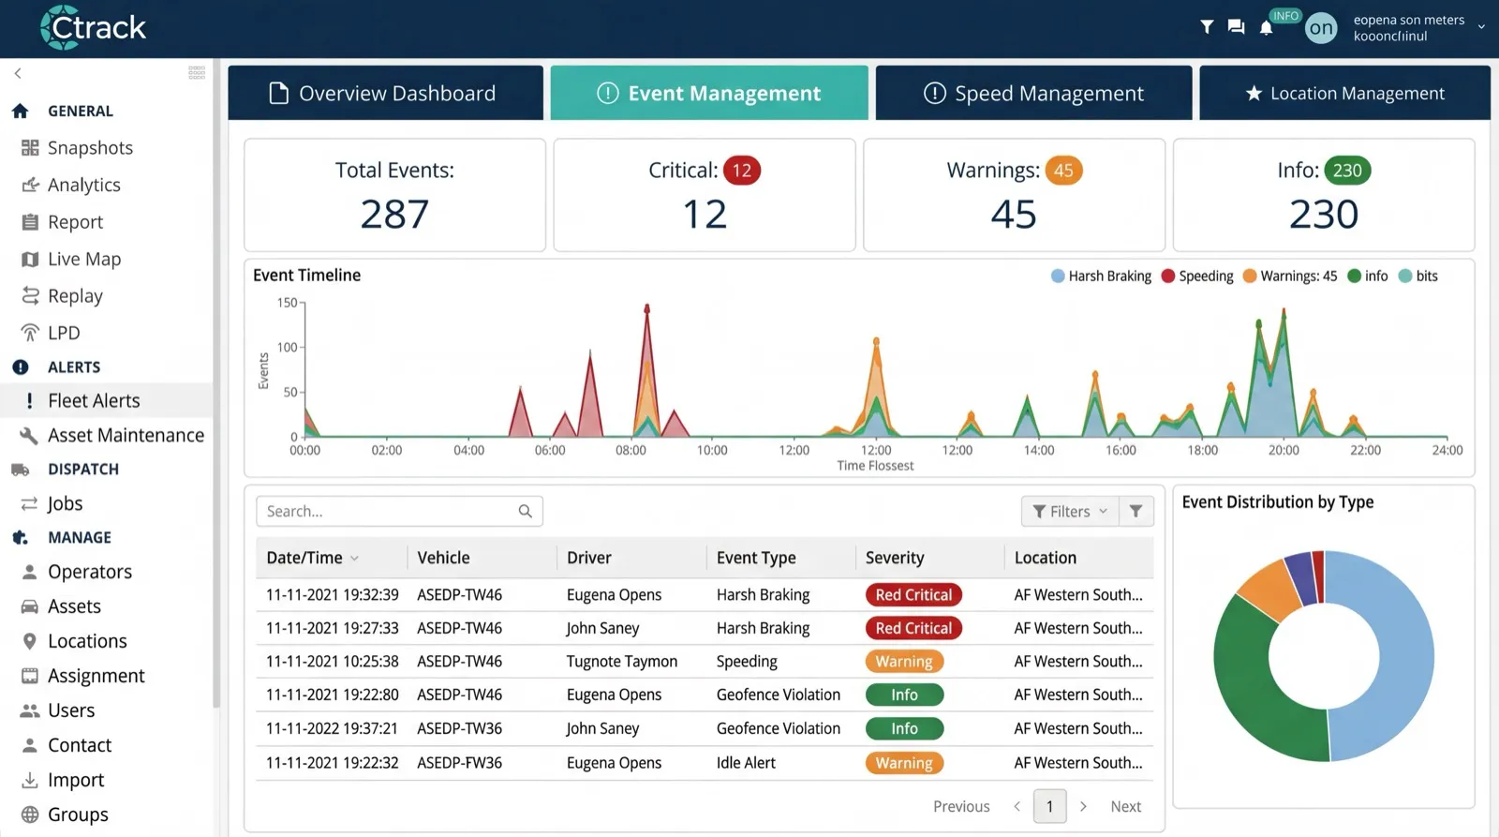Go to Previous page

961,806
